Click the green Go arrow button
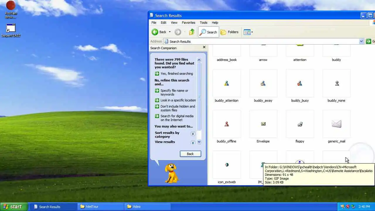The image size is (375, 211). [x=369, y=41]
